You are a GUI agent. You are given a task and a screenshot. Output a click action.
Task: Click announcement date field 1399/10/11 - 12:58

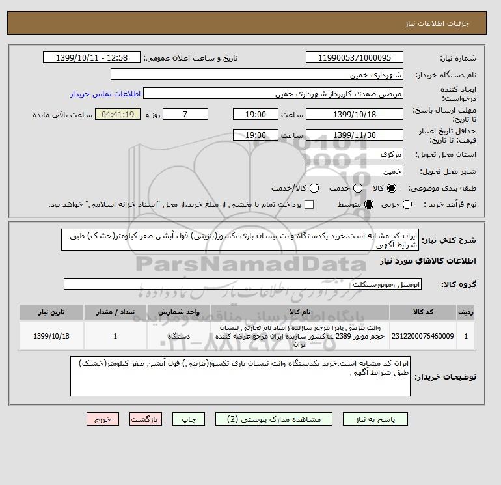click(92, 57)
